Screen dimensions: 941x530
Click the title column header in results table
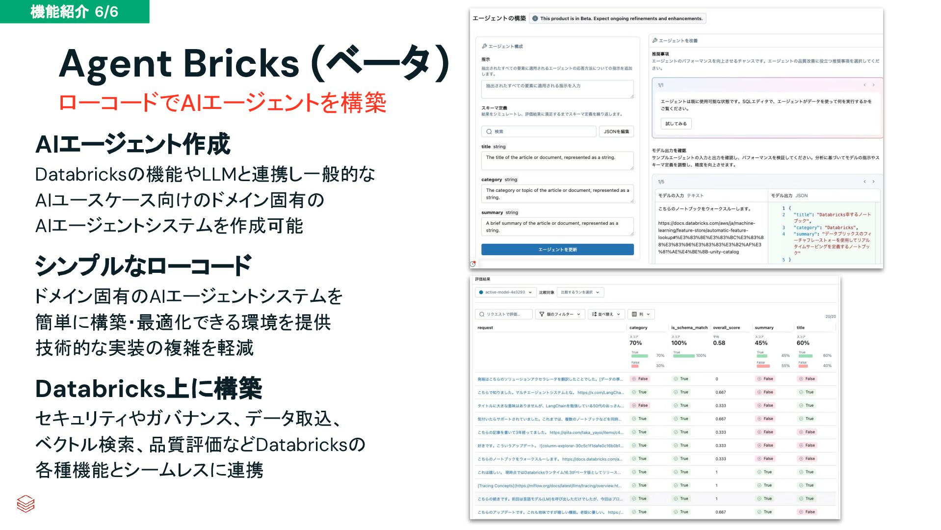pos(801,328)
